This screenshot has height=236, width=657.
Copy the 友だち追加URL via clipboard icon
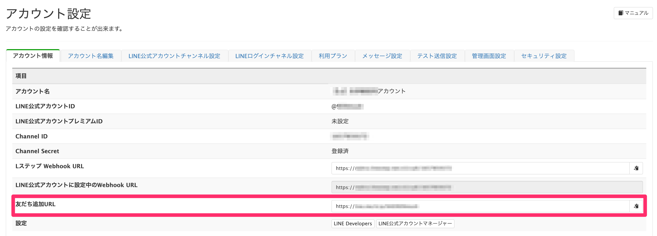(636, 206)
